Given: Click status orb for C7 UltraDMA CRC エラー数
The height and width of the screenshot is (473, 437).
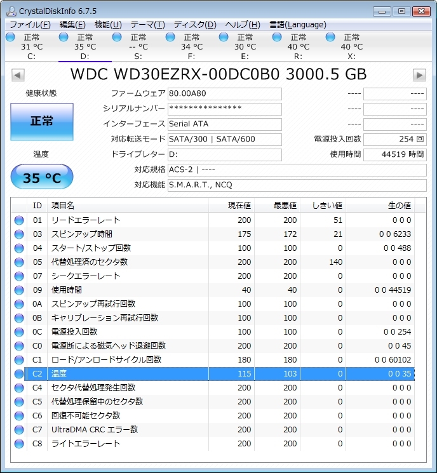Looking at the screenshot, I should tap(19, 430).
